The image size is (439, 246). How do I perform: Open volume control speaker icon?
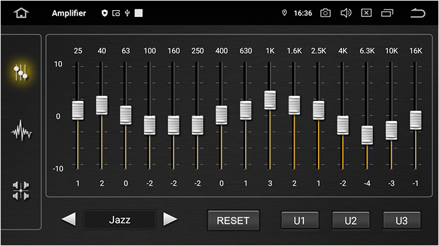pyautogui.click(x=346, y=13)
